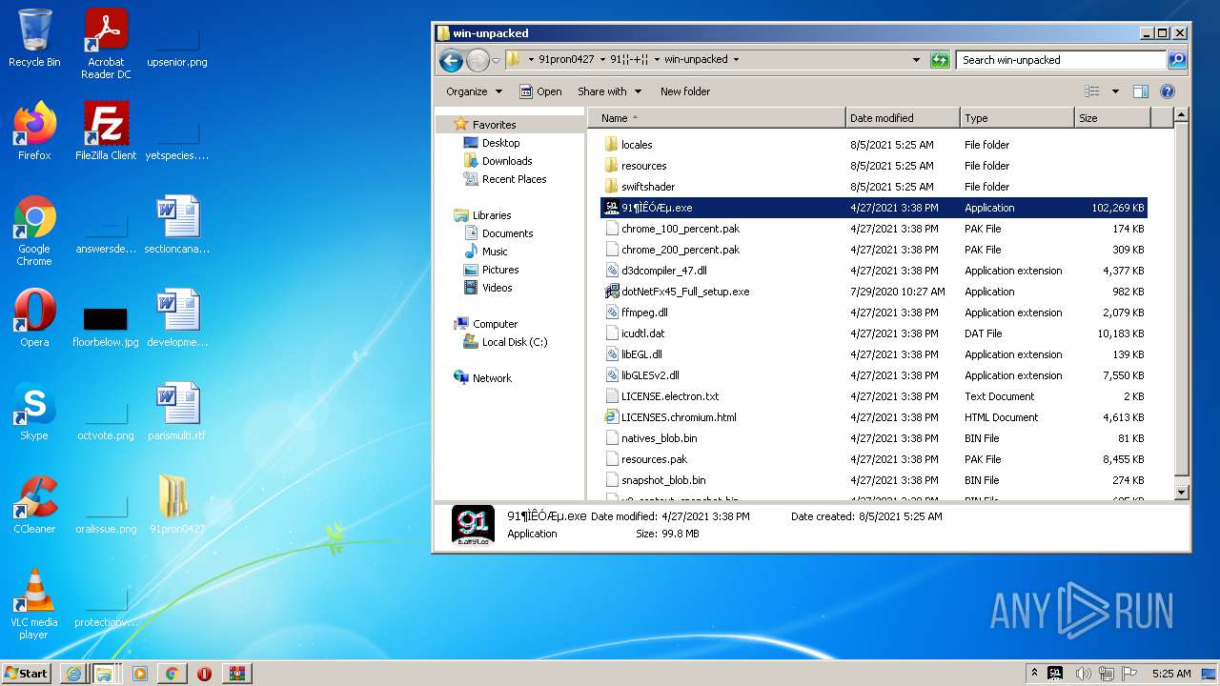Select dotNetFx45_Full_setup.exe file
This screenshot has width=1220, height=686.
click(874, 292)
